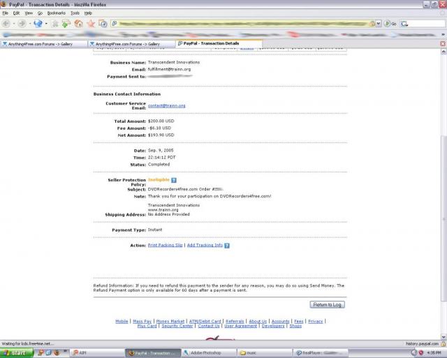Image resolution: width=447 pixels, height=358 pixels.
Task: Open the Security Center footer link
Action: coord(177,326)
